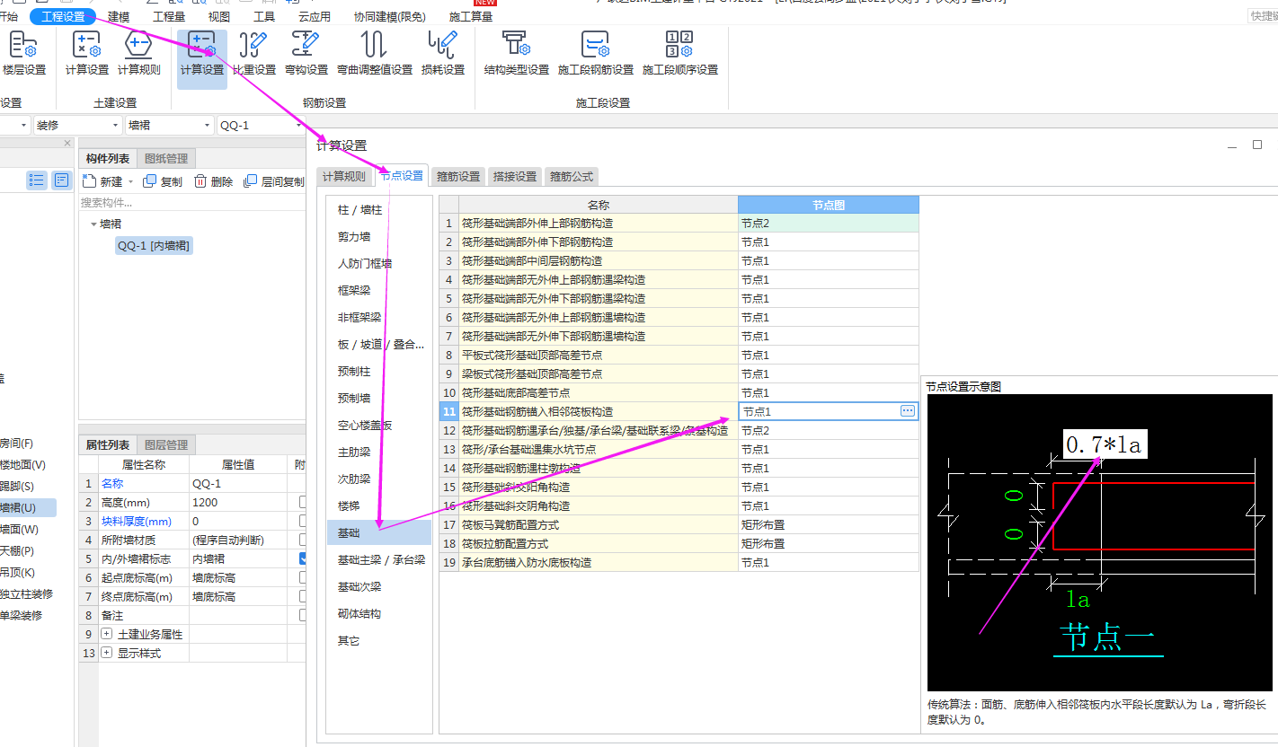
Task: Expand 显示样式 property group
Action: click(x=107, y=653)
